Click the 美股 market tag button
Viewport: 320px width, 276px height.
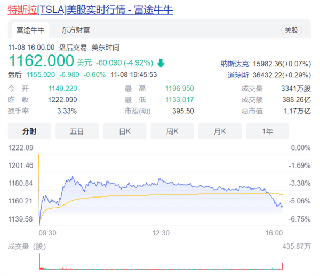291,30
